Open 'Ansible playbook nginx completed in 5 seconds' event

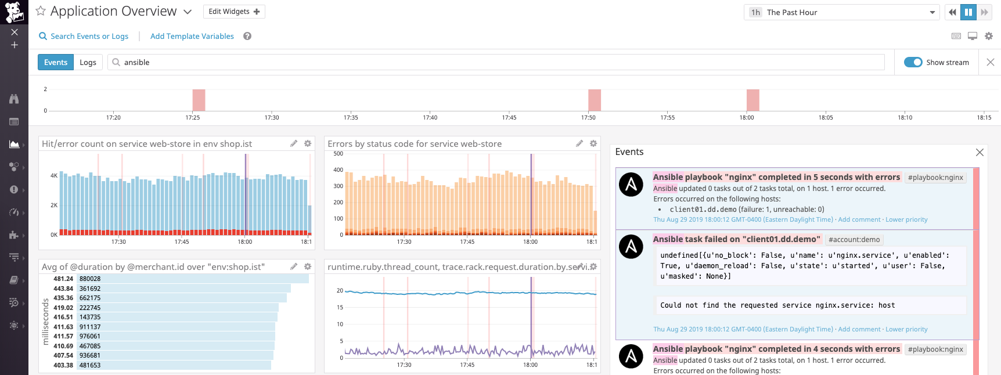(x=776, y=177)
